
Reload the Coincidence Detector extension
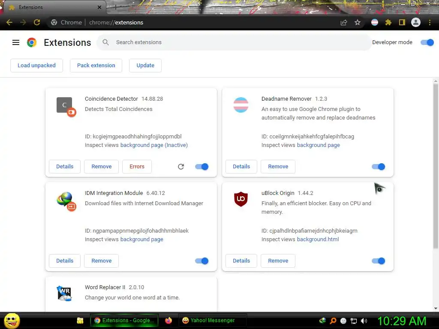pos(181,167)
